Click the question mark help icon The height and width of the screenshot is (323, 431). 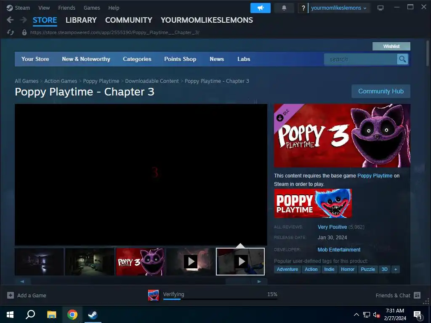[303, 8]
